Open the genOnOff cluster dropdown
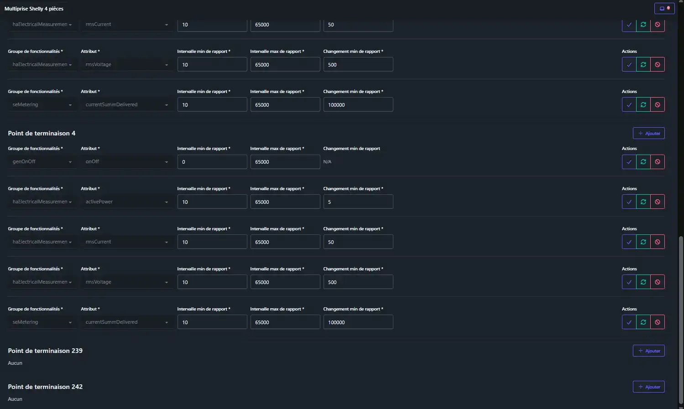Image resolution: width=684 pixels, height=409 pixels. tap(42, 162)
